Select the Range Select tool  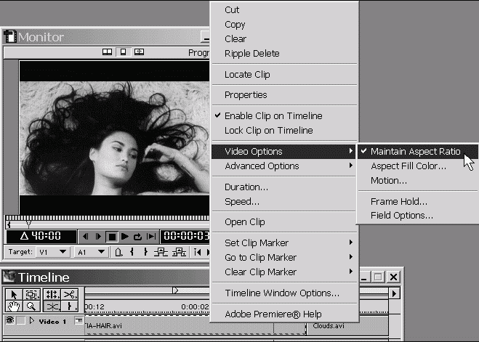32,294
